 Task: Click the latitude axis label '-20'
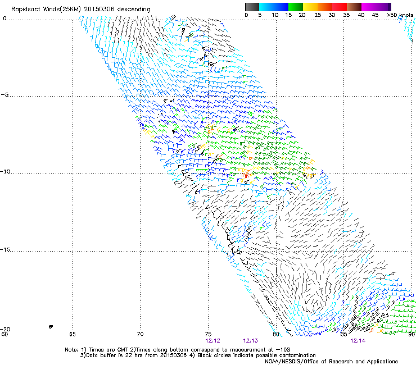click(x=5, y=329)
